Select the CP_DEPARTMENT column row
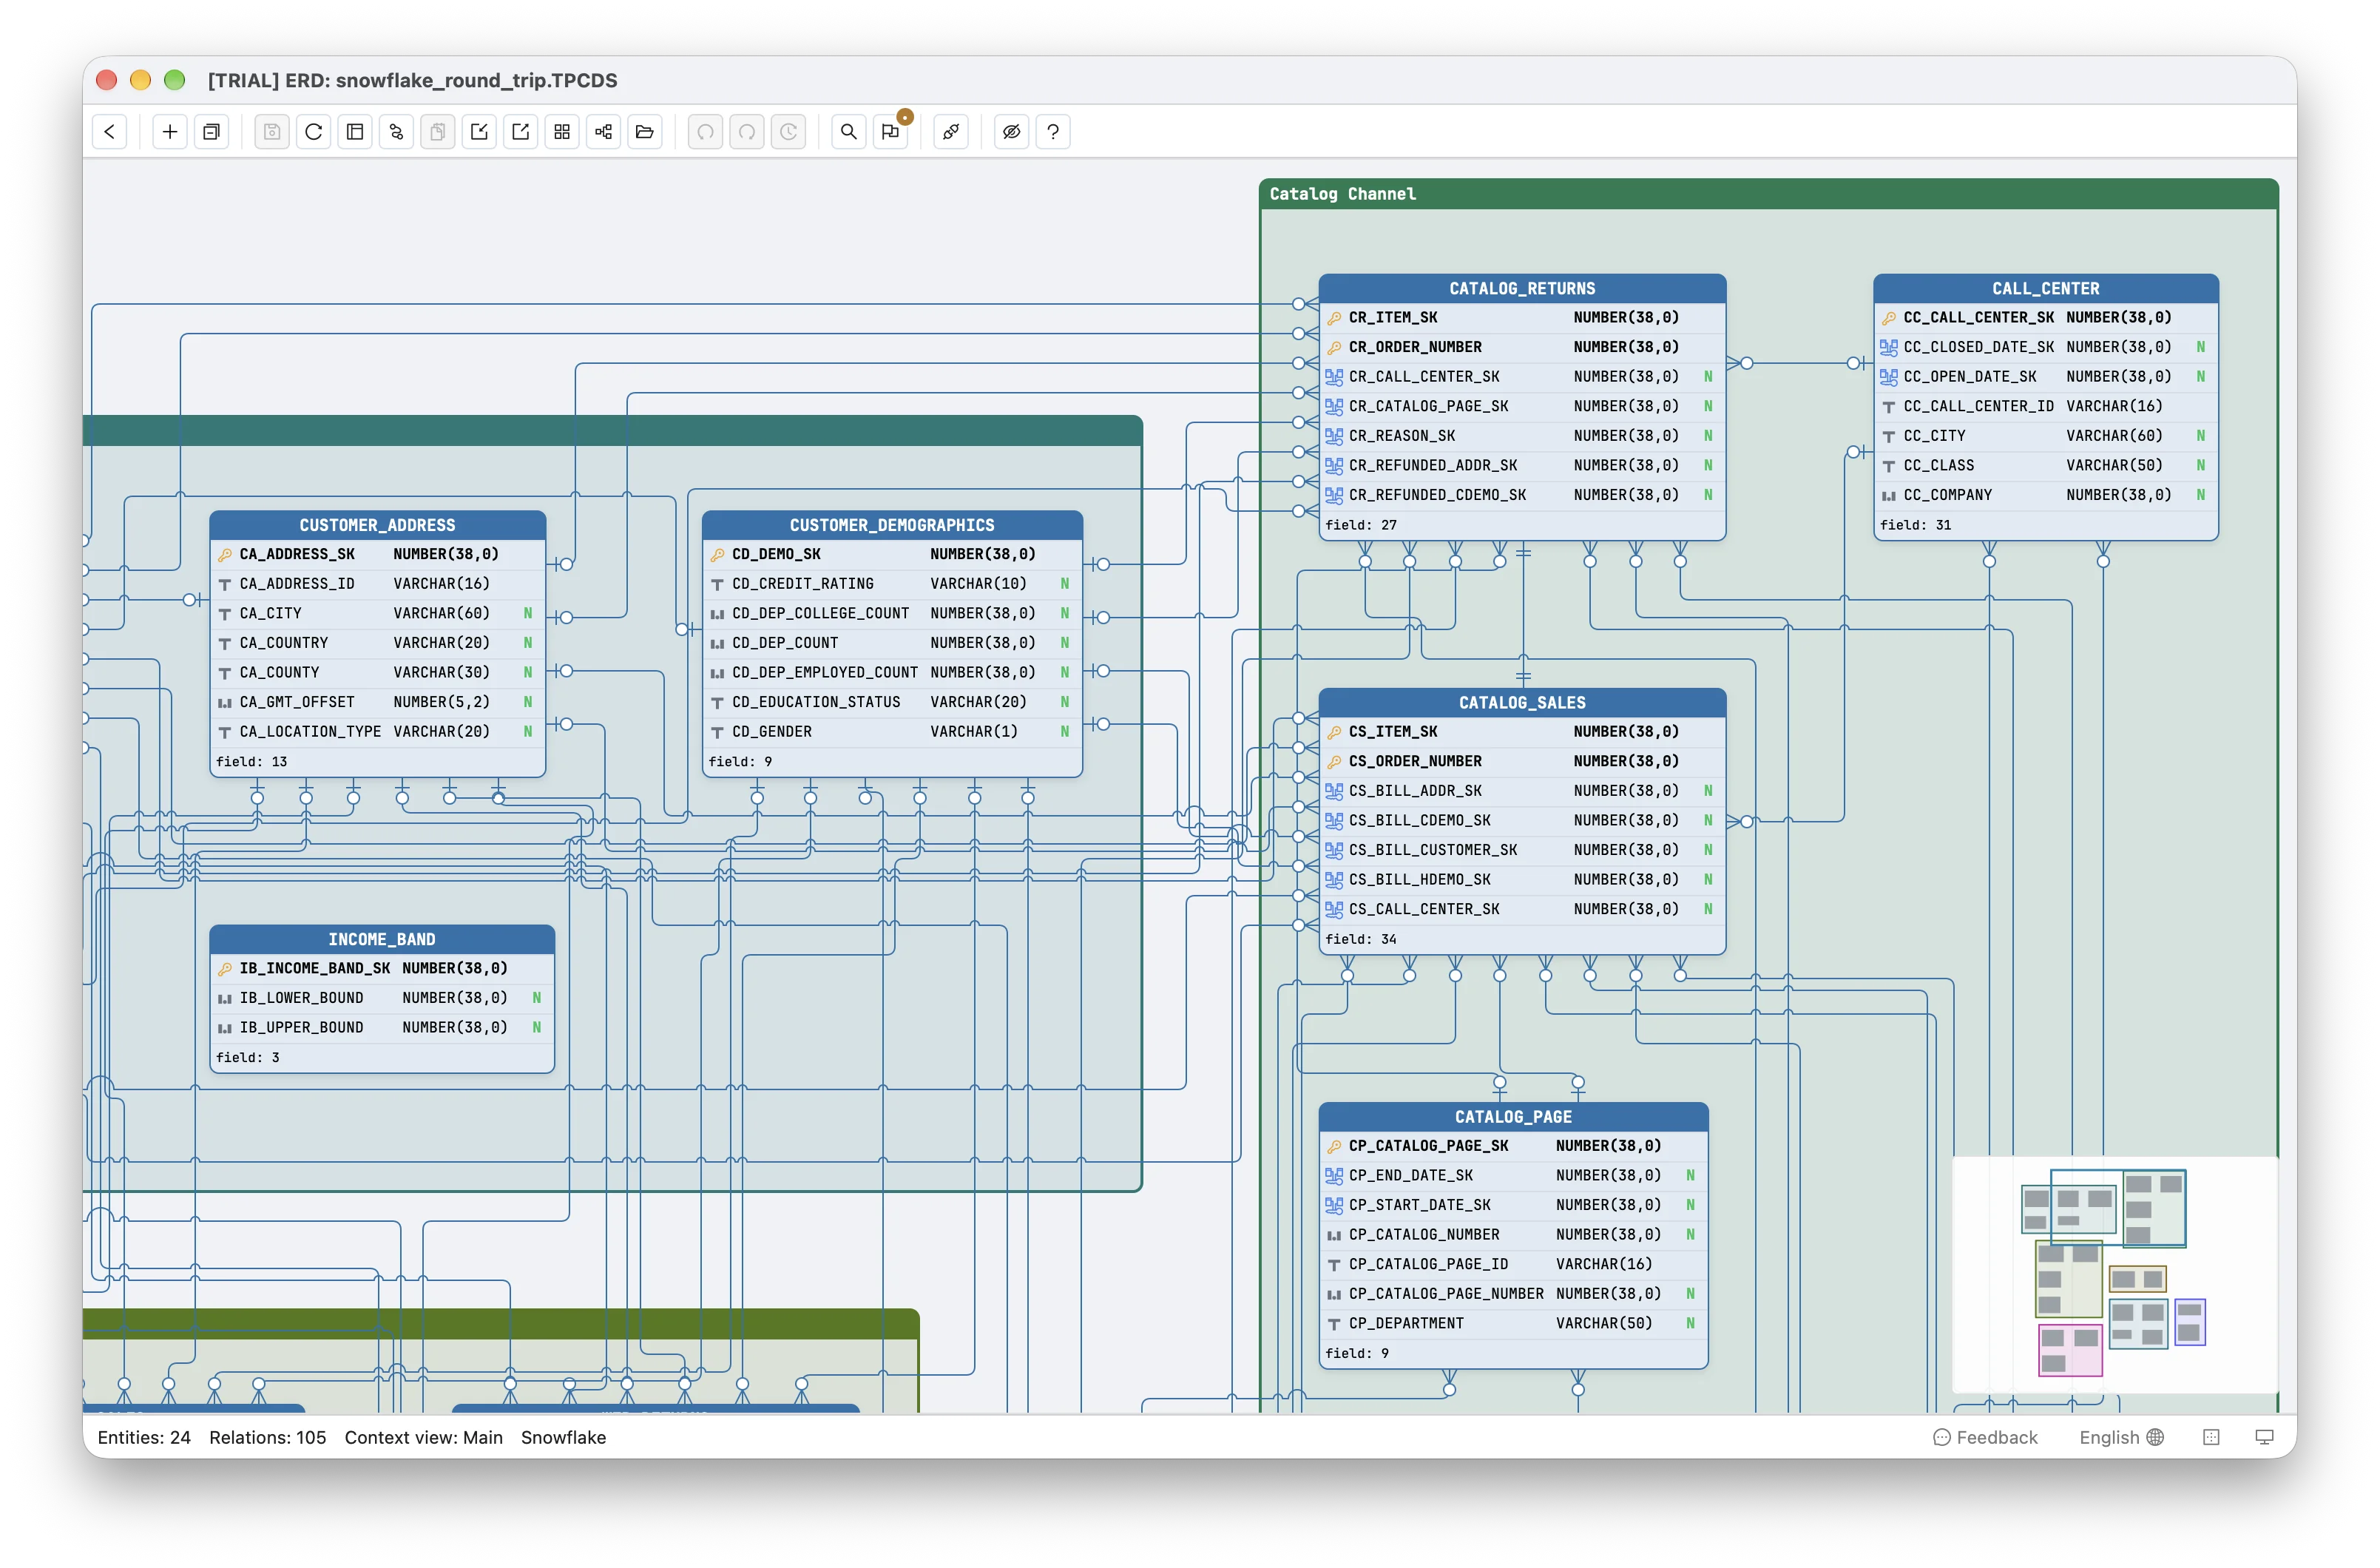The width and height of the screenshot is (2380, 1568). 1513,1323
